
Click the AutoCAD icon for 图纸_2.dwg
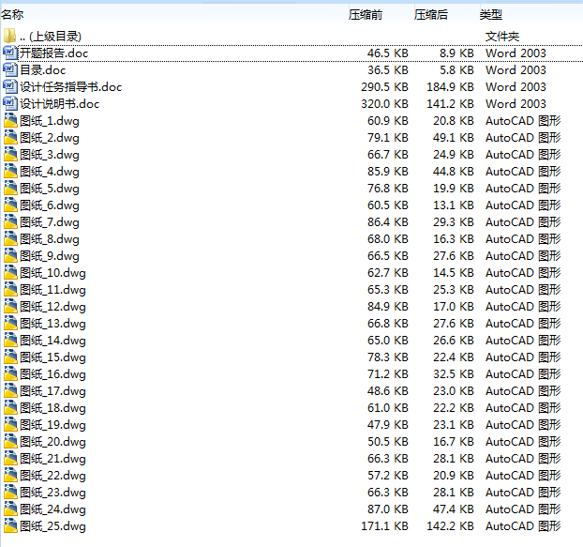tap(10, 137)
